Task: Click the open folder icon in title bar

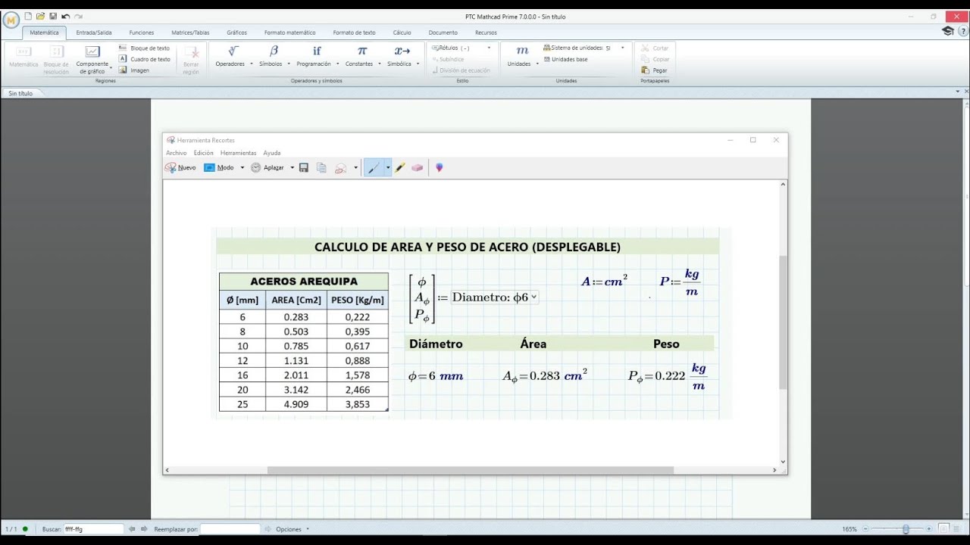Action: pyautogui.click(x=40, y=16)
